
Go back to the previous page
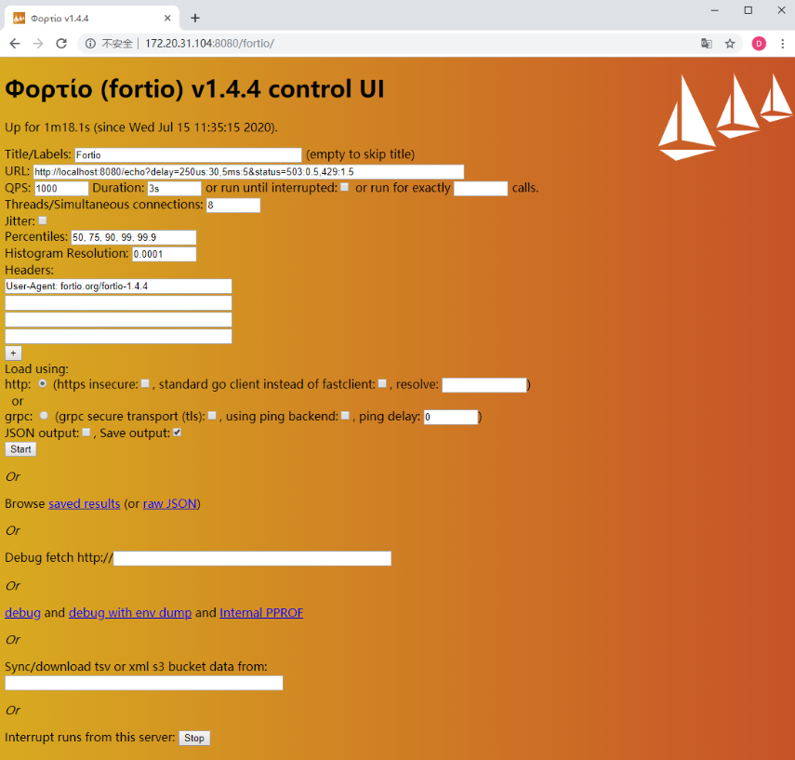coord(15,44)
